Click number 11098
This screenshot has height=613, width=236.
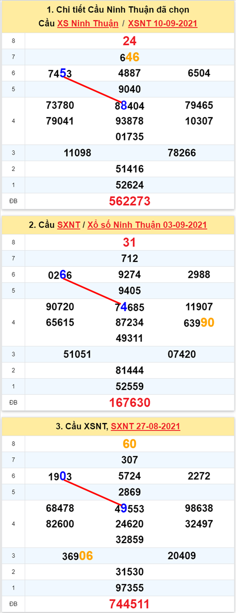[78, 153]
